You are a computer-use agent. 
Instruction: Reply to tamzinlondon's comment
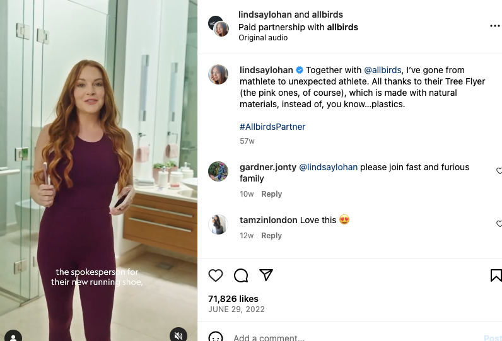coord(272,236)
